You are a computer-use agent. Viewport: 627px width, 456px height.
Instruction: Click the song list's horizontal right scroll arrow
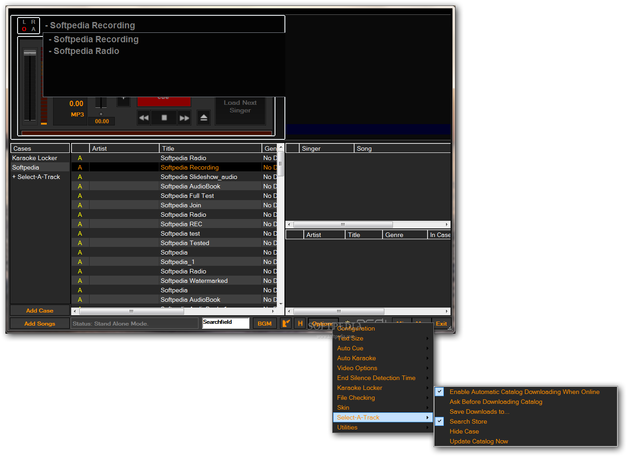coord(273,311)
